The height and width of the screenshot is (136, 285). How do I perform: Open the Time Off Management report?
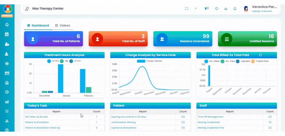click(210, 117)
